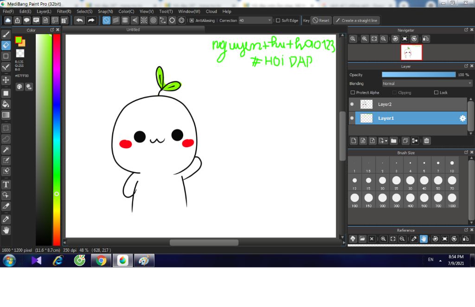Enable Protect Alpha checkbox
Image resolution: width=475 pixels, height=307 pixels.
point(353,92)
